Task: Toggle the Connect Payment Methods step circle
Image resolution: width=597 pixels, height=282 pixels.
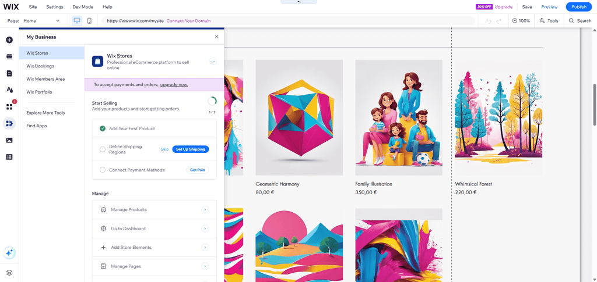Action: pyautogui.click(x=103, y=170)
